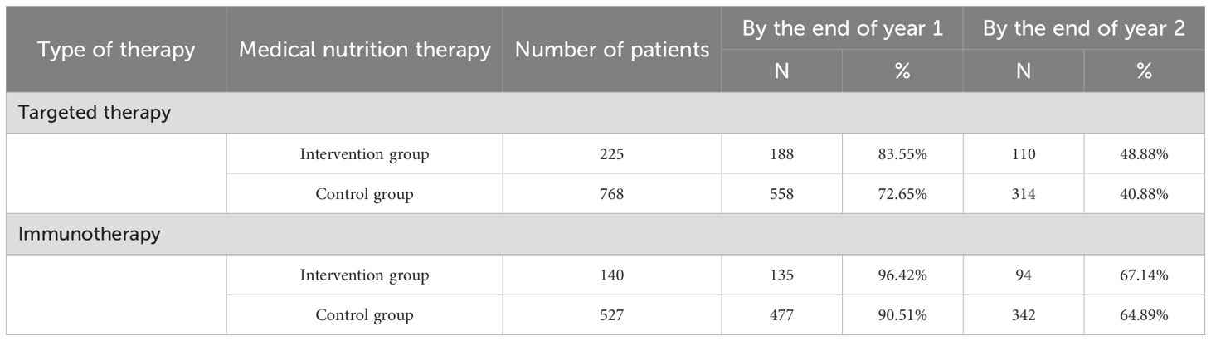The height and width of the screenshot is (341, 1211).
Task: Select the 342 value cell
Action: point(1024,315)
